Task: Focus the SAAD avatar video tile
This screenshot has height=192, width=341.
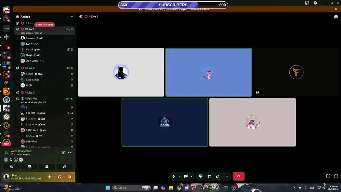Action: (x=165, y=122)
